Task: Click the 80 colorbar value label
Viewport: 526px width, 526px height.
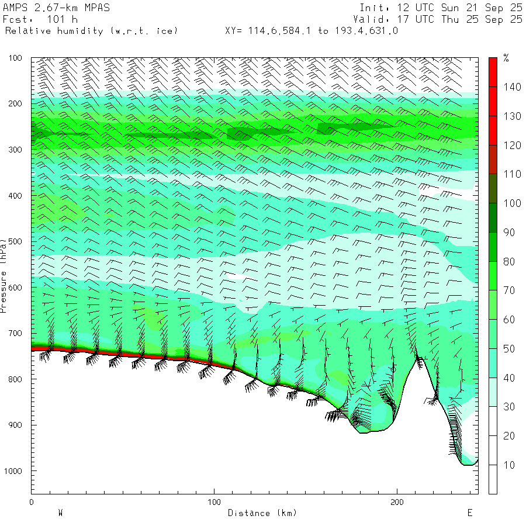Action: click(x=509, y=262)
